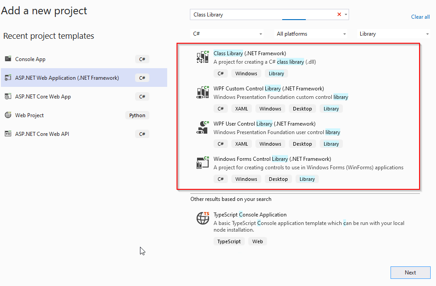This screenshot has width=436, height=286.
Task: Click 'Windows Presentation Foundation user control library' description
Action: coord(277,132)
